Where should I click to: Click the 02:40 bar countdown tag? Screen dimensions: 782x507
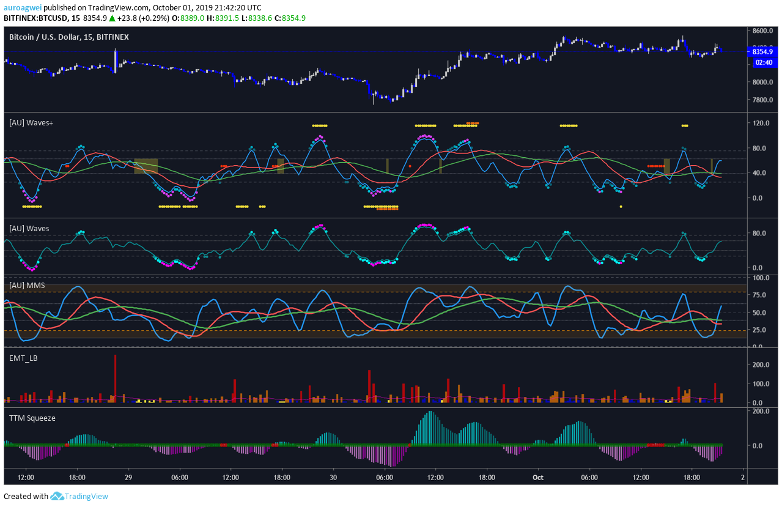point(763,62)
